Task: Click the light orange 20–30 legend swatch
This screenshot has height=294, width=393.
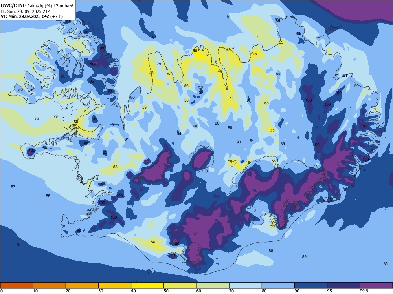Action: click(82, 285)
